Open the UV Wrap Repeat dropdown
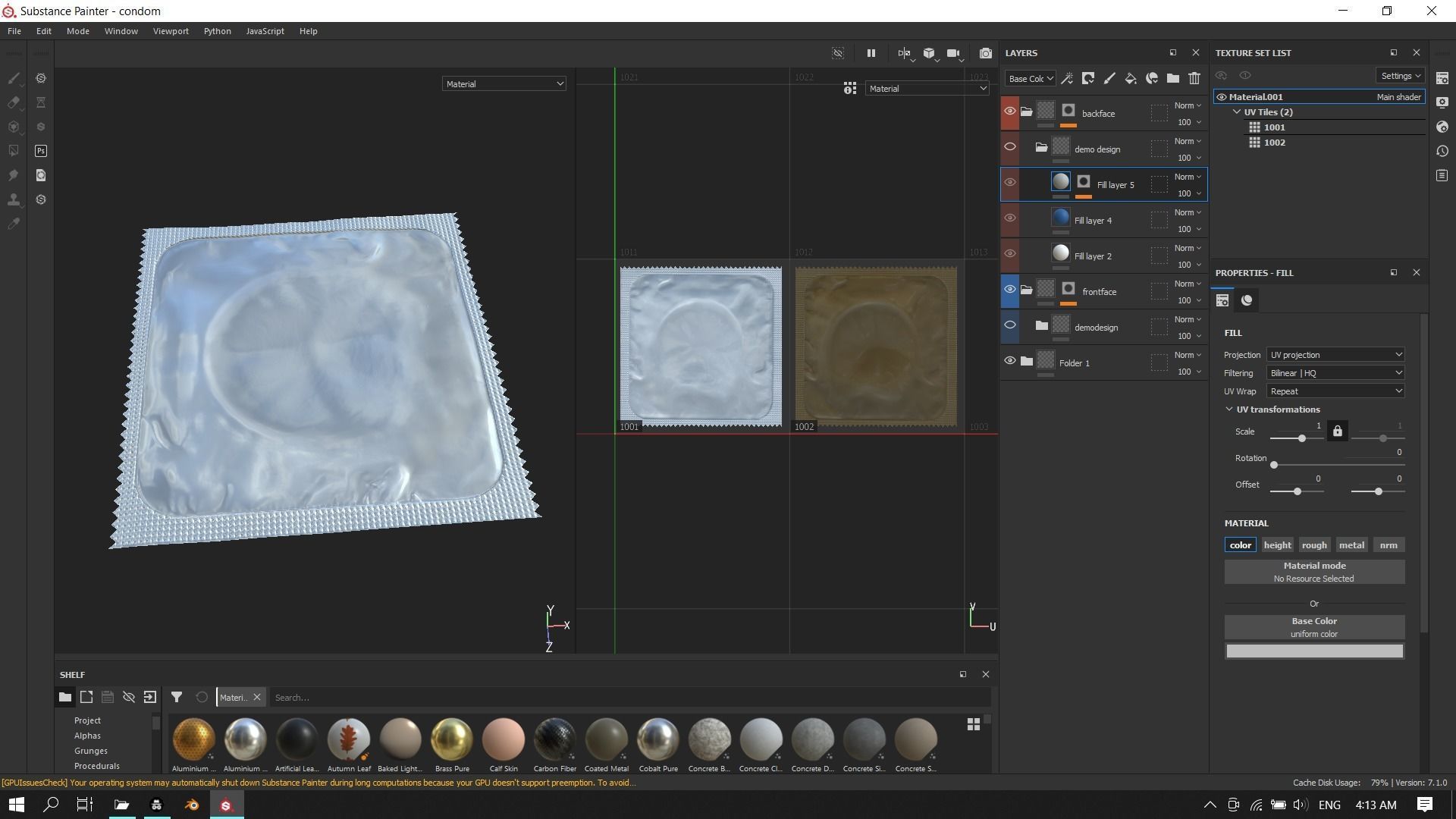Image resolution: width=1456 pixels, height=819 pixels. 1335,391
